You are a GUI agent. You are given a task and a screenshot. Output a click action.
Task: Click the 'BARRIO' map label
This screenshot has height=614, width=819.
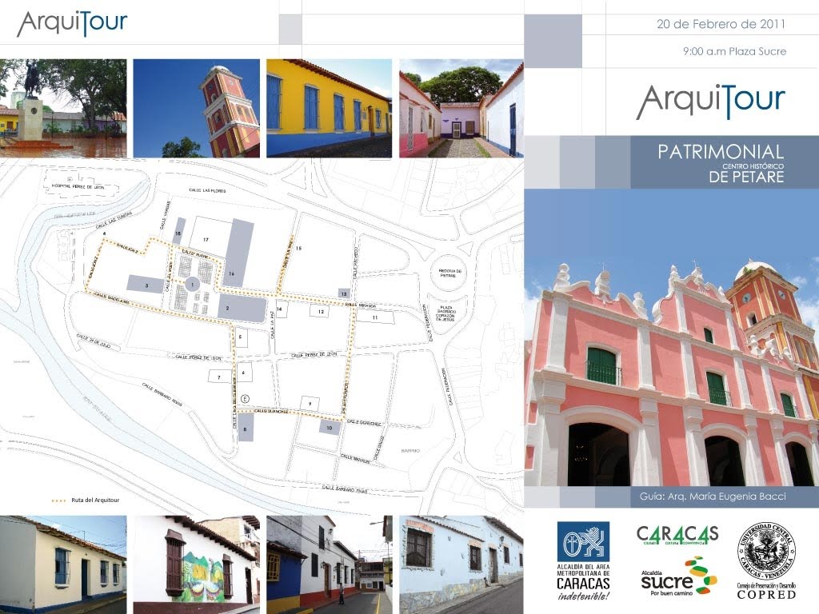[410, 451]
